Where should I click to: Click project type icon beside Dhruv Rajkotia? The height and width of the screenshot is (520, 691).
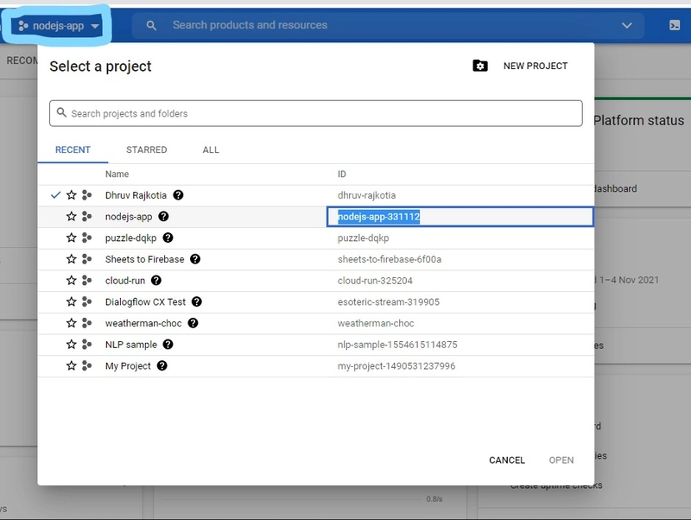click(87, 195)
